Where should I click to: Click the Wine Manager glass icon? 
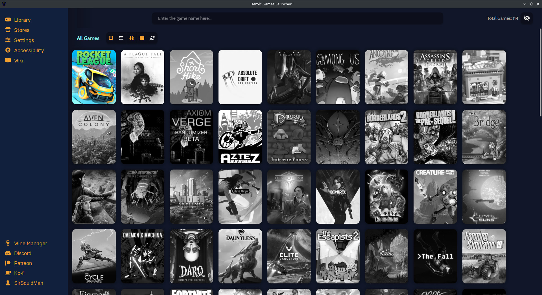pos(8,243)
